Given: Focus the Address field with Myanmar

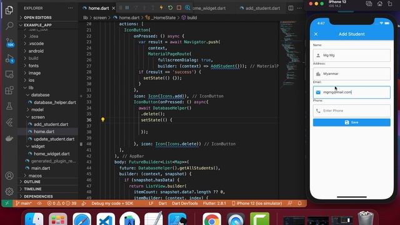Looking at the screenshot, I should pos(351,74).
